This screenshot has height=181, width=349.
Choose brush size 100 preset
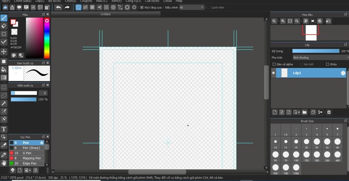(296, 156)
